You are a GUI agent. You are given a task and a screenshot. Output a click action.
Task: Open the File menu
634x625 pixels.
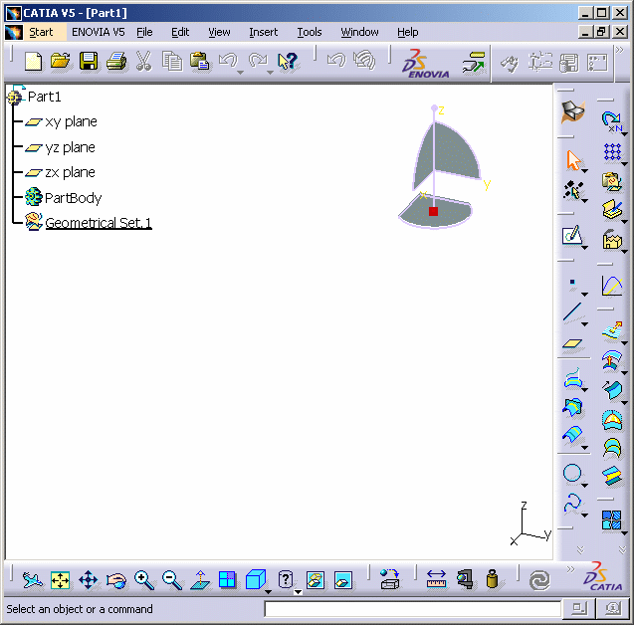point(144,32)
